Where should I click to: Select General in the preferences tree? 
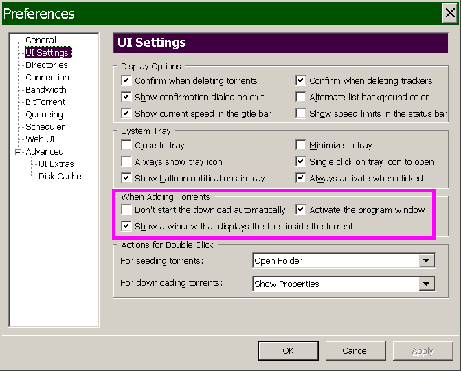41,41
